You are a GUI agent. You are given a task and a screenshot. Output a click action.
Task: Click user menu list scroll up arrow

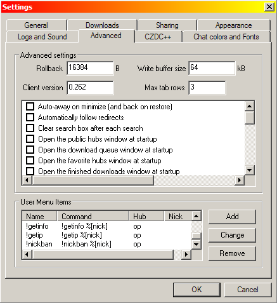click(196, 216)
